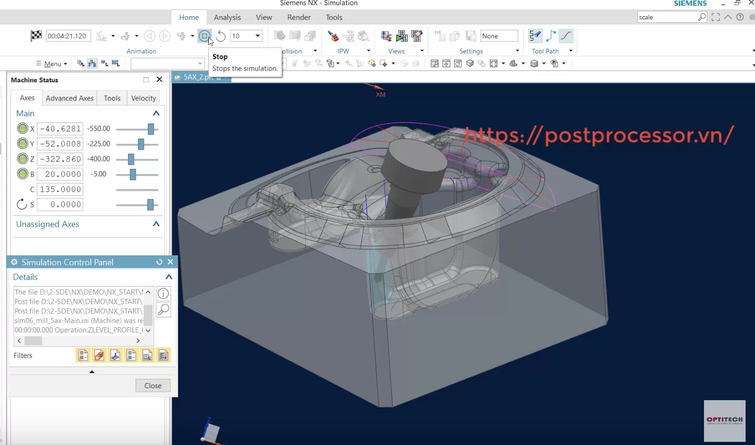Open the Menu button in the top border bar
The width and height of the screenshot is (755, 445).
[52, 64]
